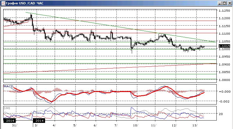233x129 pixels.
Task: Click the 5/ date label
Action: pos(75,125)
